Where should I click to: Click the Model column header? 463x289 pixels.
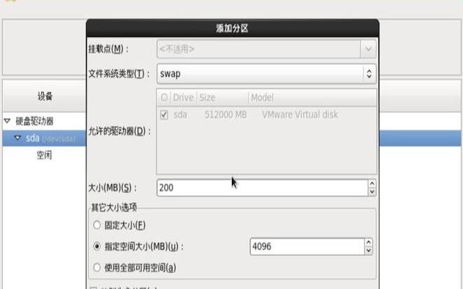(312, 97)
